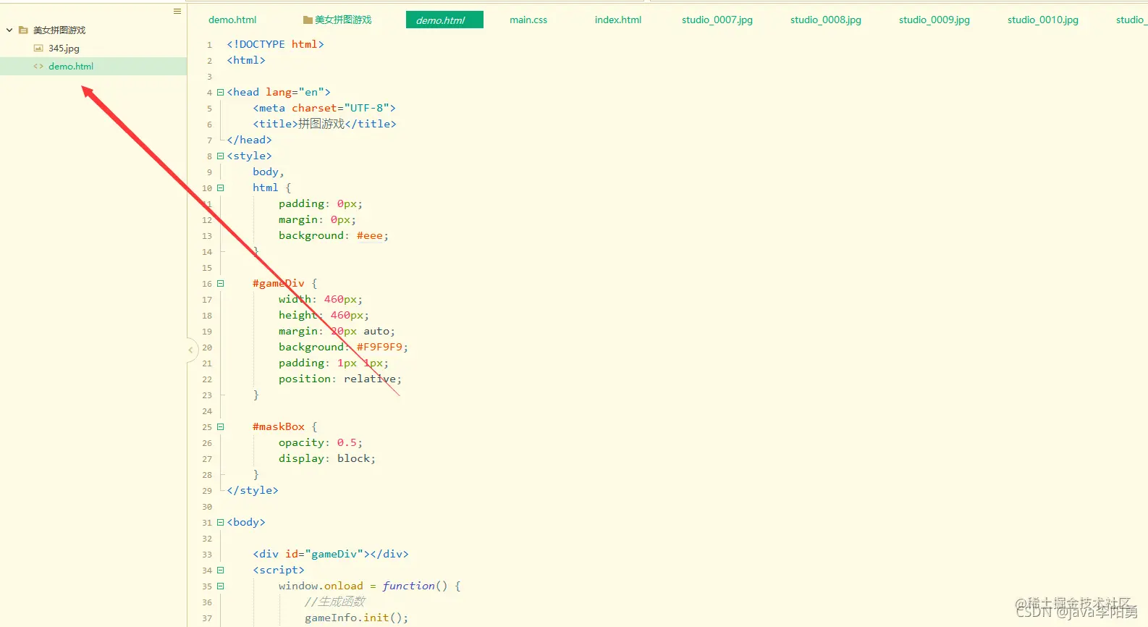Select 345.jpg in the project tree

point(64,49)
